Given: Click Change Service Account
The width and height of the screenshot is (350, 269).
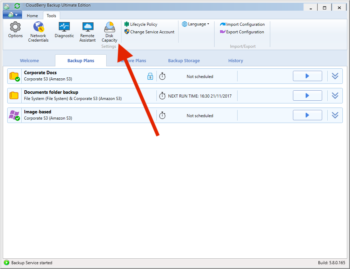Looking at the screenshot, I should [149, 32].
